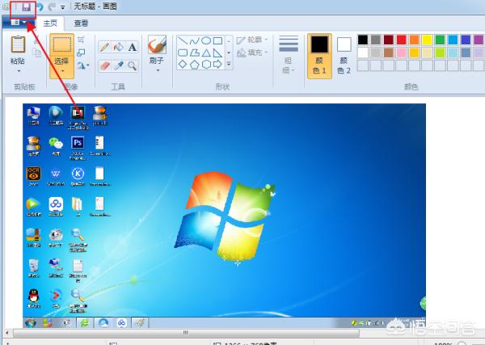The image size is (485, 345).
Task: Pick the green color swatch
Action: (x=441, y=40)
